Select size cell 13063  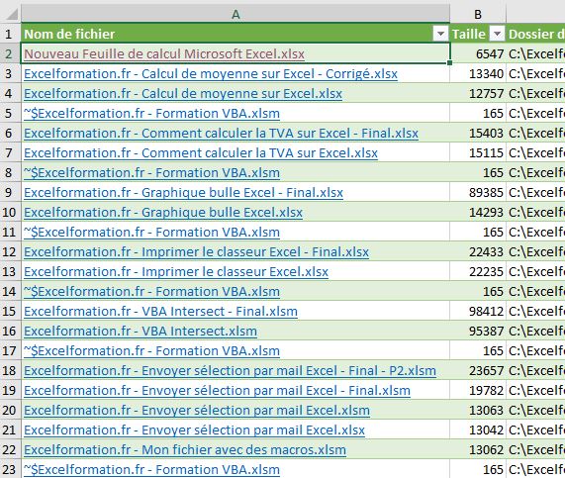pos(478,411)
